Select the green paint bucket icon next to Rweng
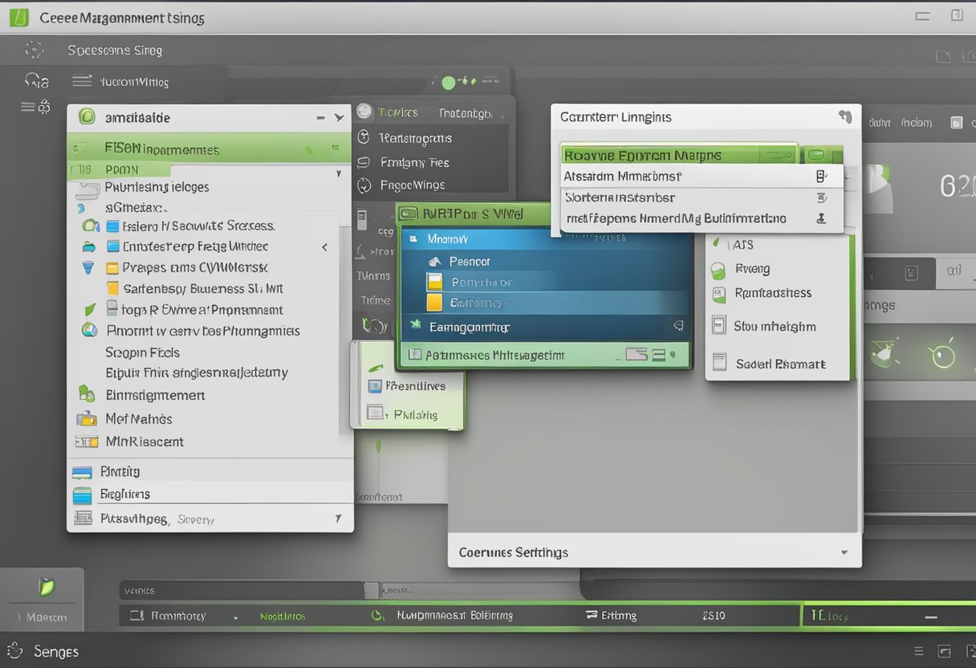976x668 pixels. pos(721,269)
